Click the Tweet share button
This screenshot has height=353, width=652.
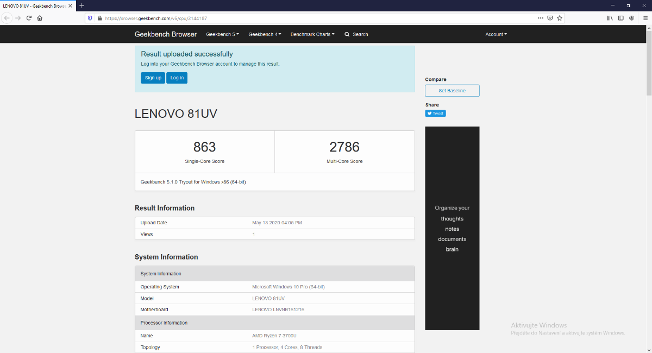tap(435, 114)
